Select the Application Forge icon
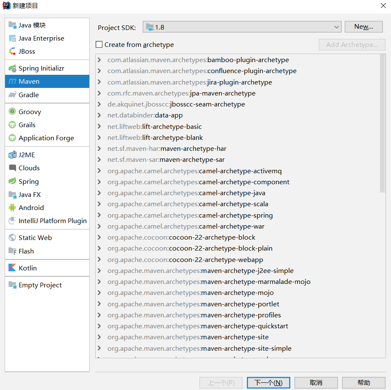The height and width of the screenshot is (390, 391). pyautogui.click(x=12, y=138)
